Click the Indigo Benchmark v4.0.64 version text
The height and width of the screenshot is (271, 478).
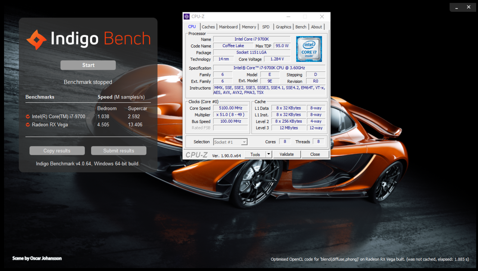pyautogui.click(x=88, y=163)
